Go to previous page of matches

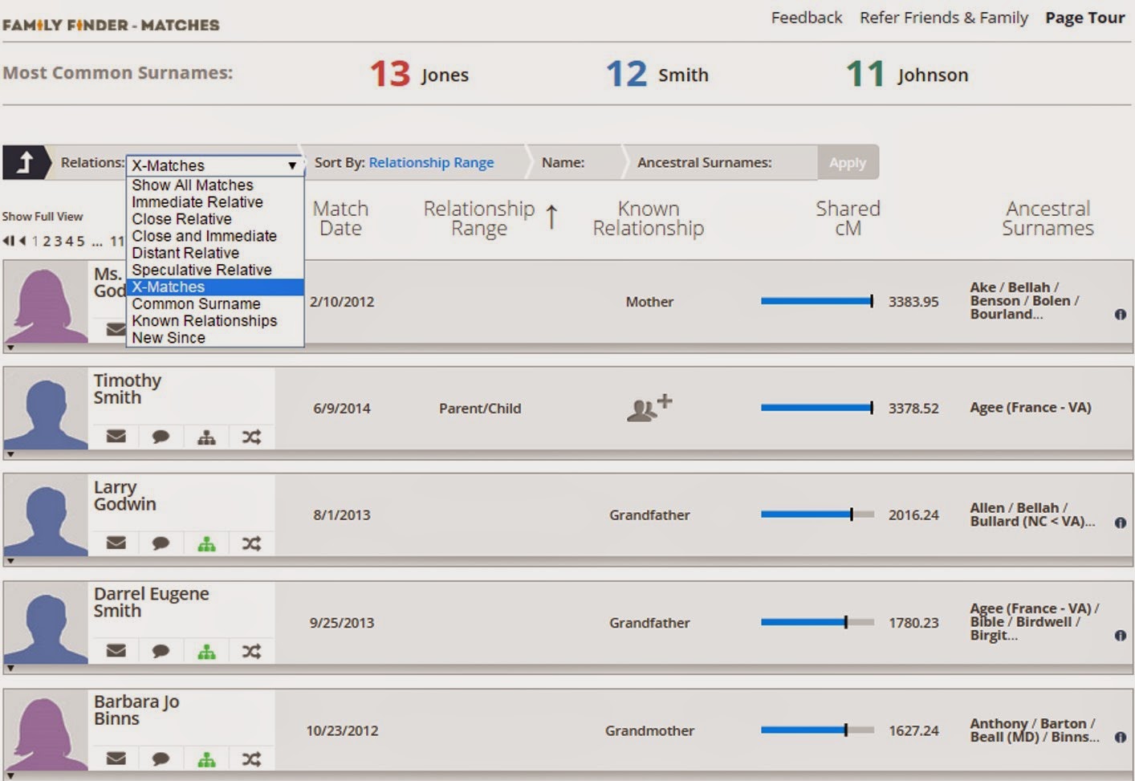pyautogui.click(x=22, y=241)
